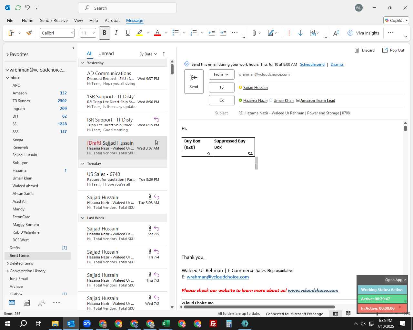The width and height of the screenshot is (413, 330).
Task: Open the font size dropdown
Action: click(94, 33)
